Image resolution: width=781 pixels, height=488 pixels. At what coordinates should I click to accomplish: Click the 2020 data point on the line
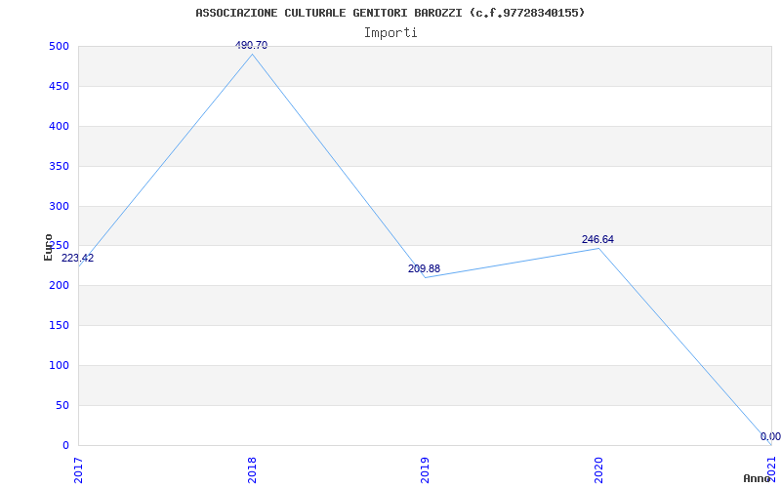(x=598, y=248)
